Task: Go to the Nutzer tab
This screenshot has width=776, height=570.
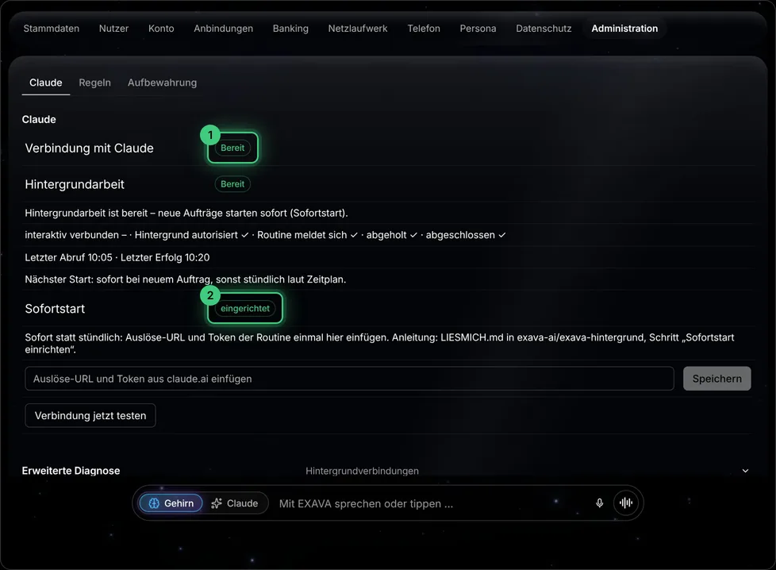Action: (113, 29)
